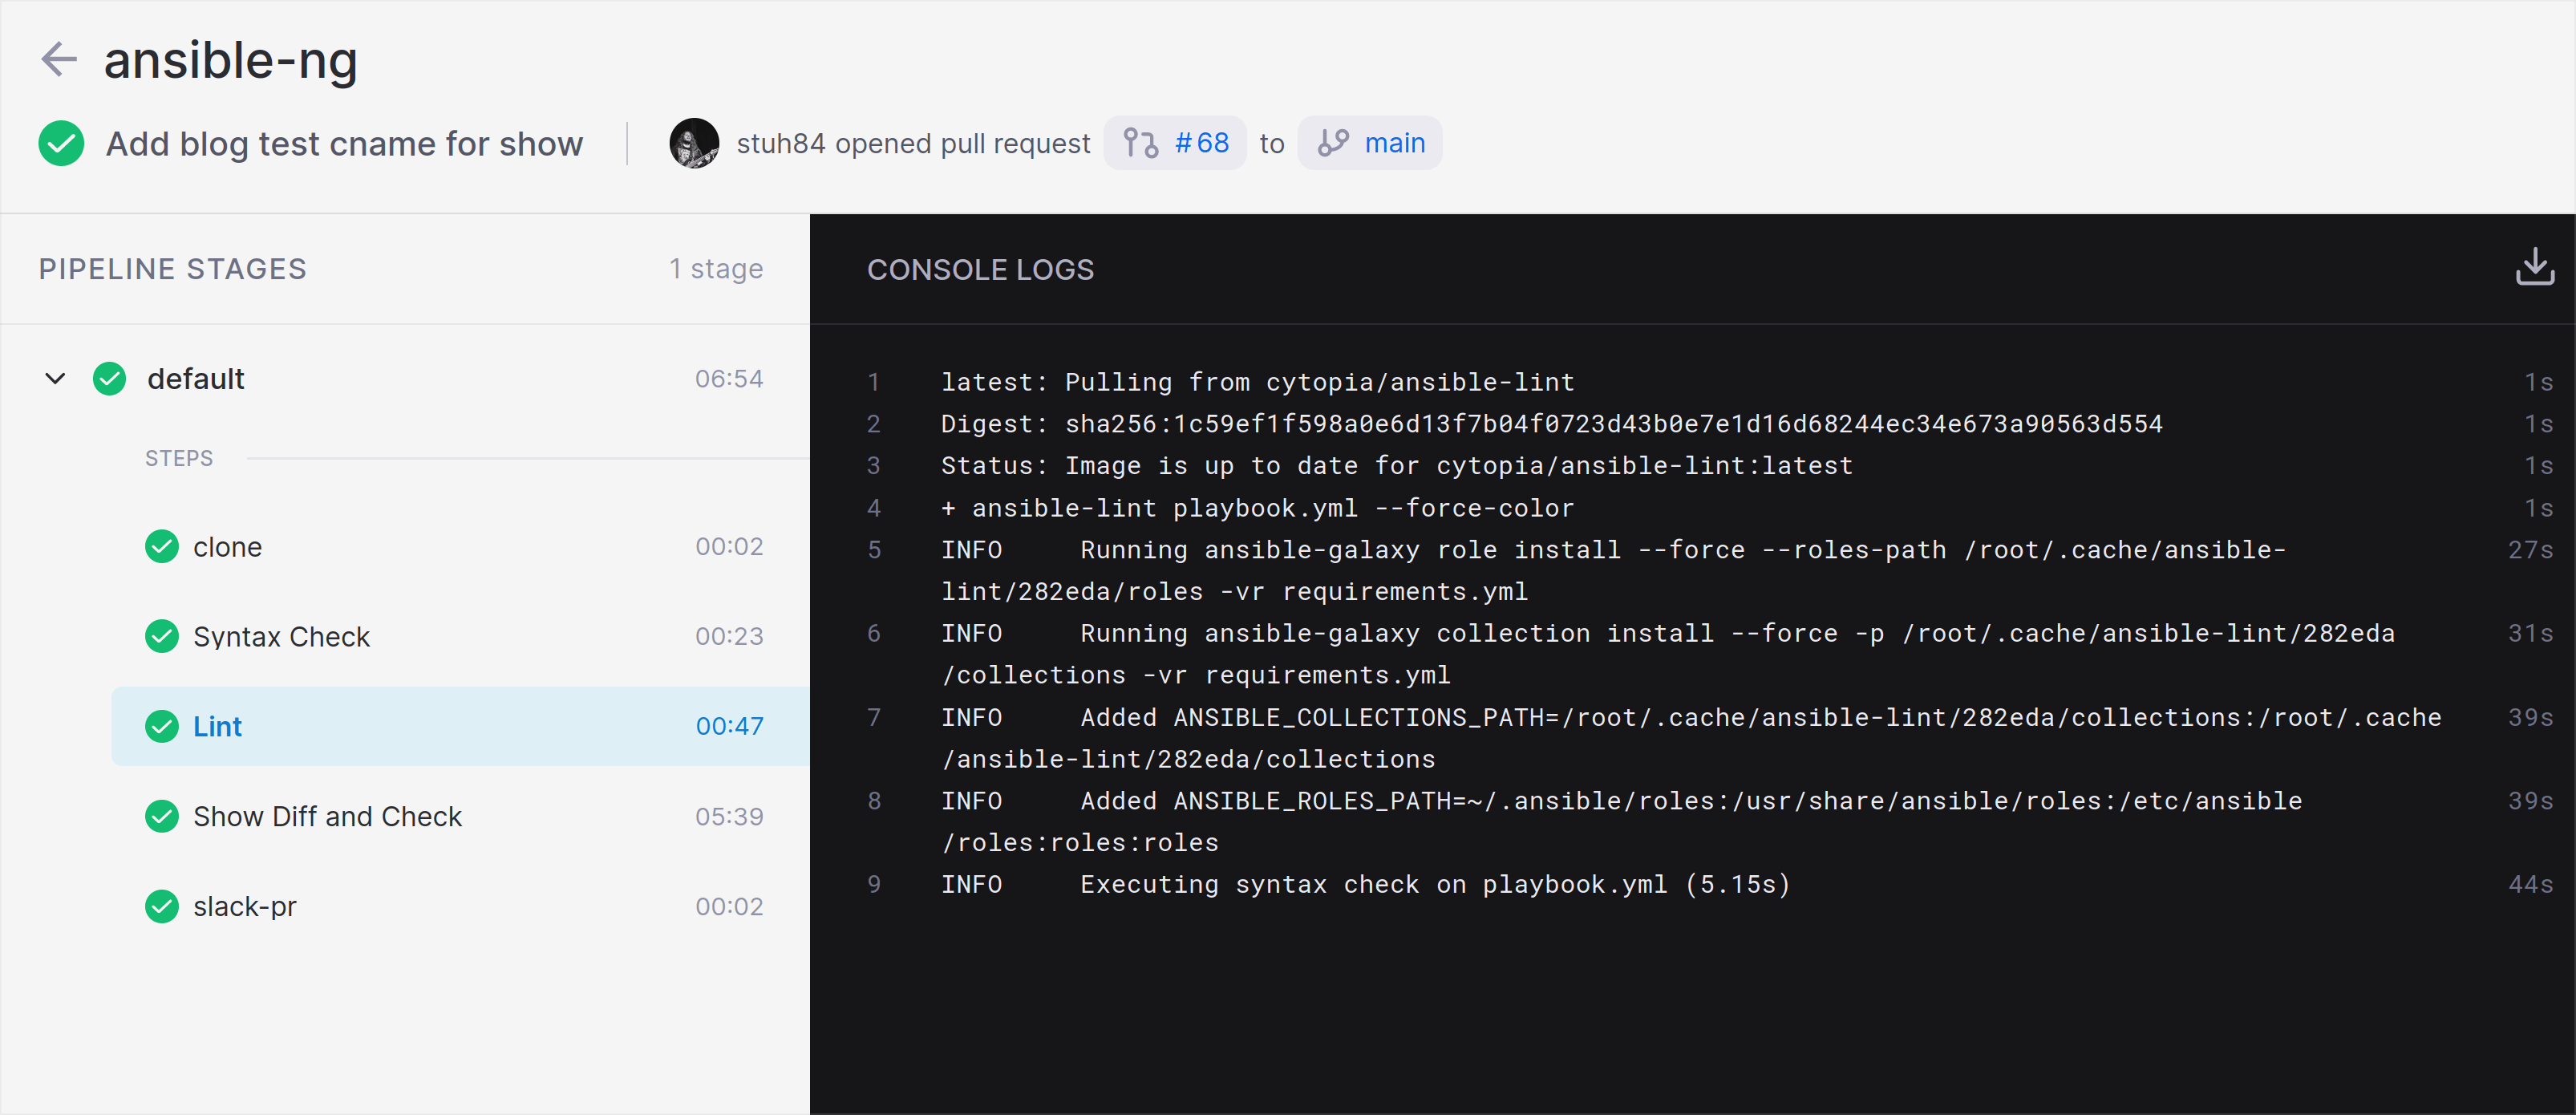This screenshot has height=1115, width=2576.
Task: Click the branch icon beside main
Action: coord(1333,143)
